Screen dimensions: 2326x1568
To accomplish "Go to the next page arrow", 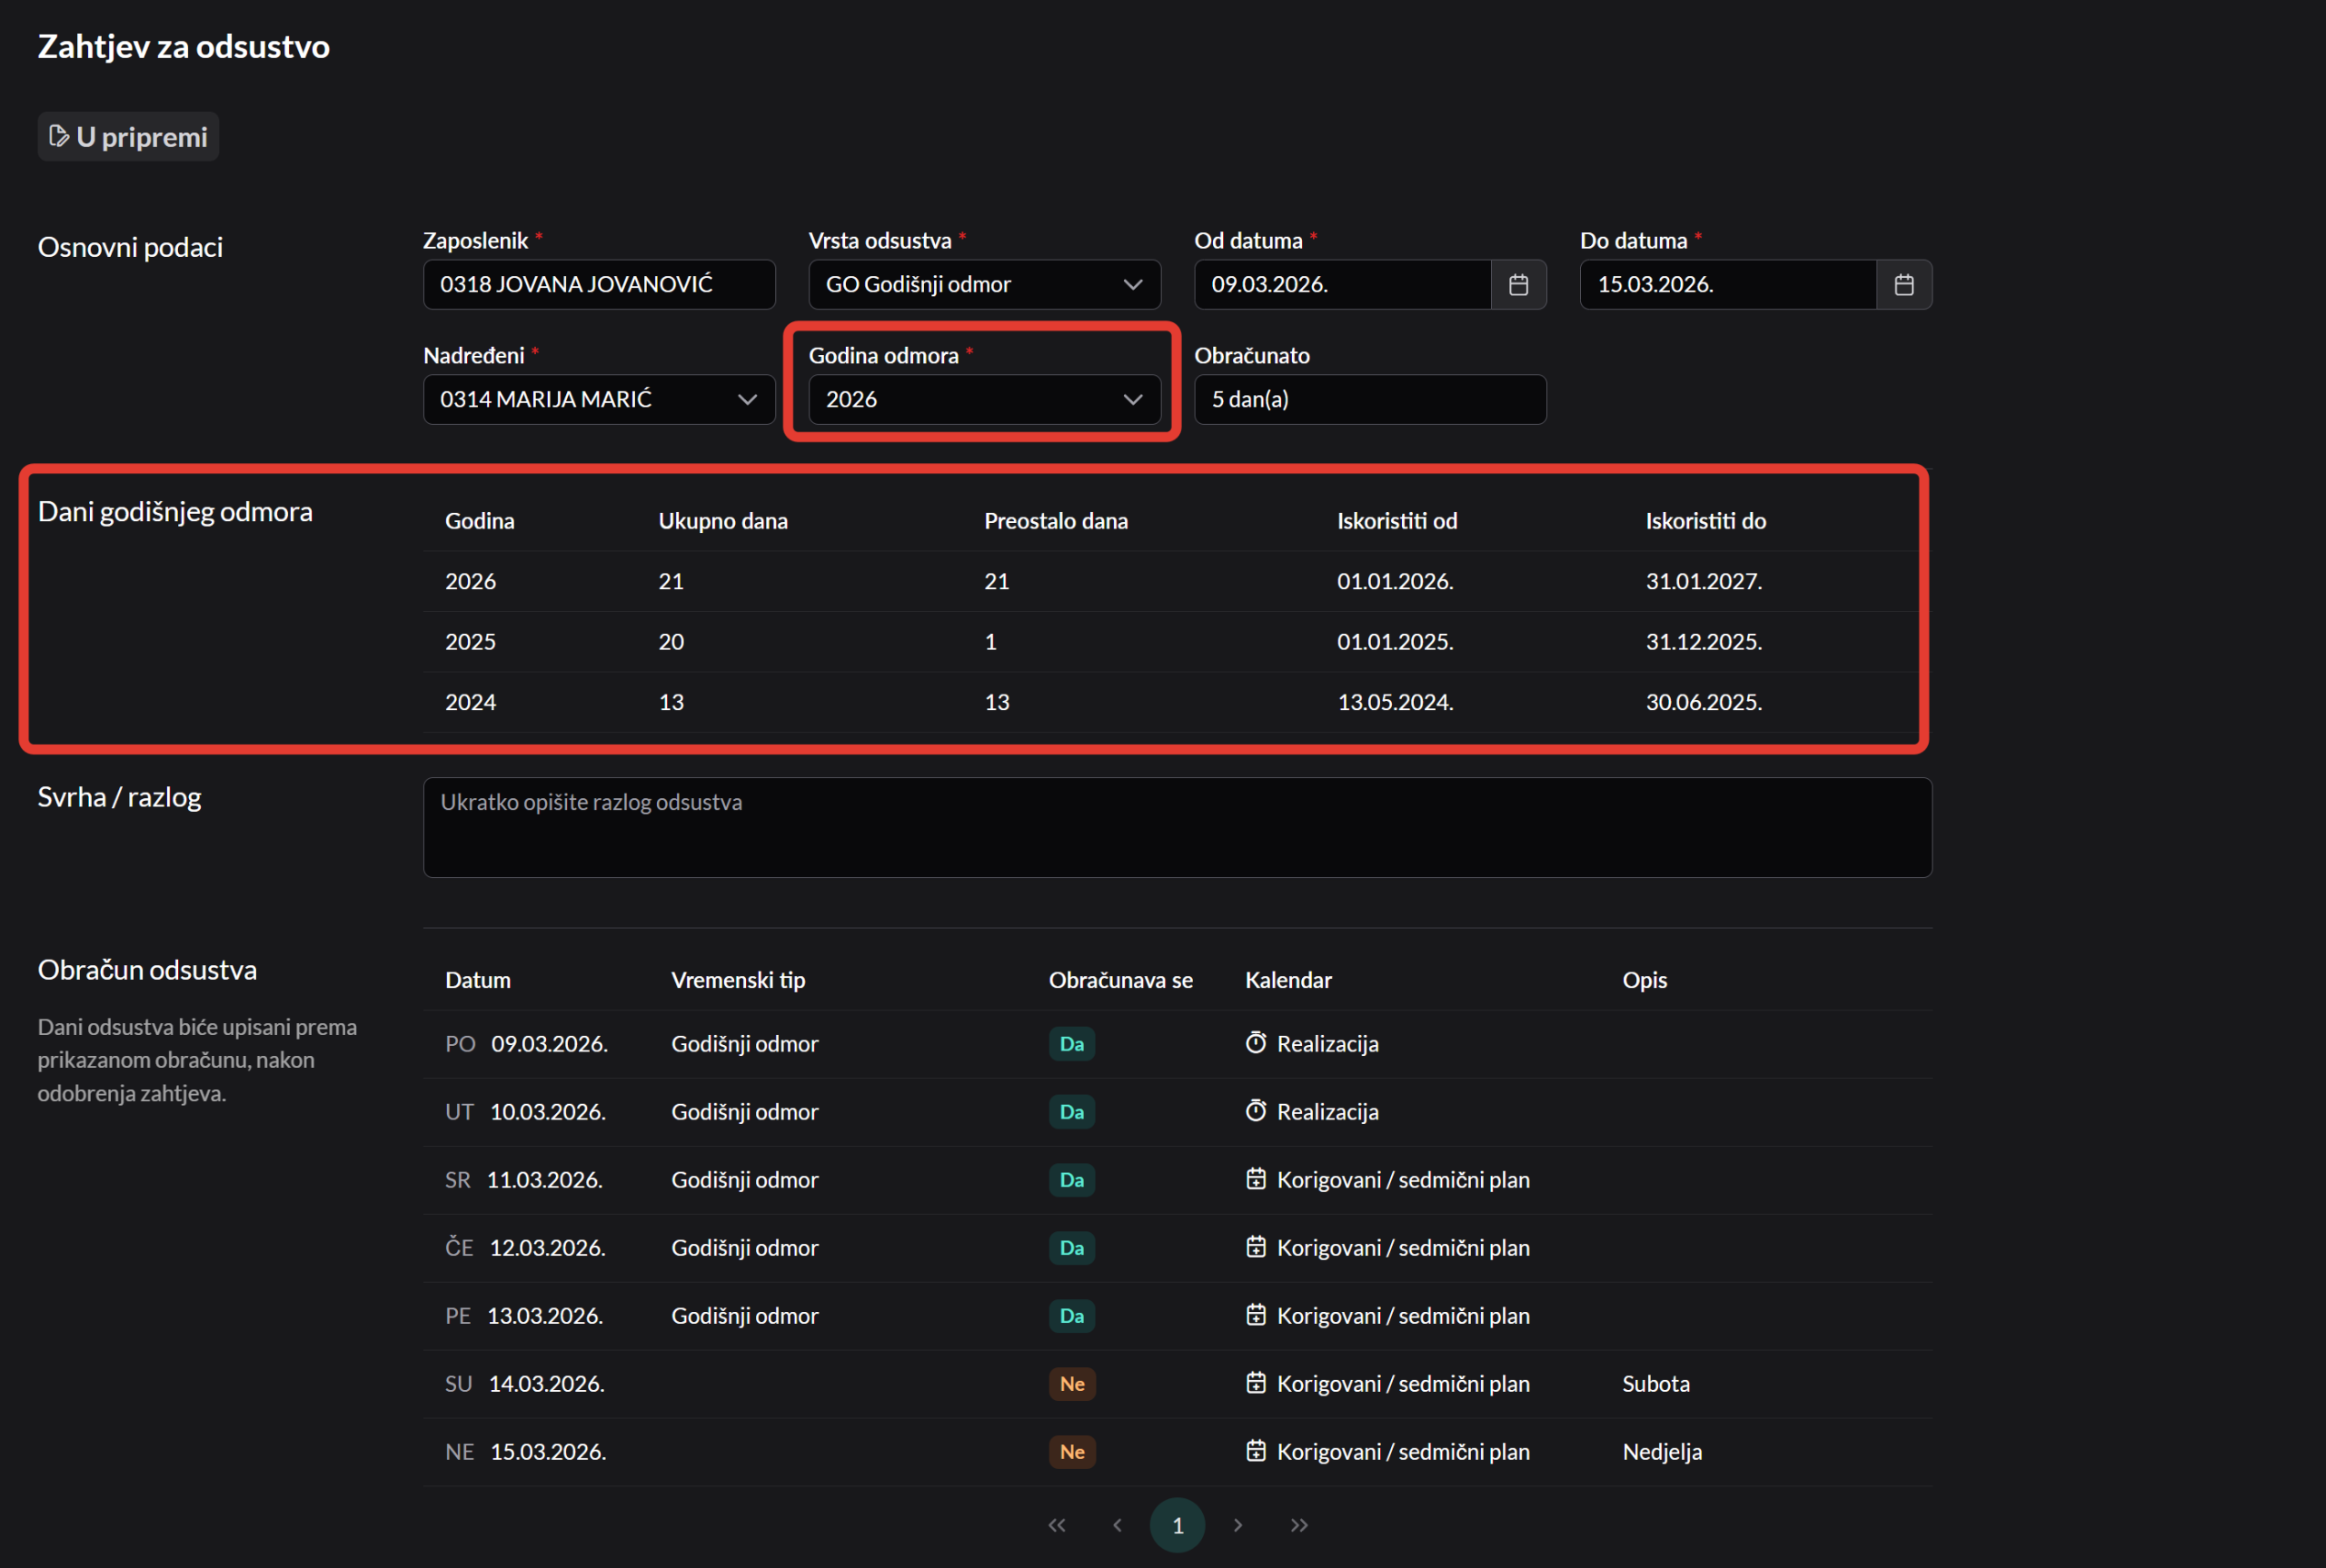I will [1238, 1525].
